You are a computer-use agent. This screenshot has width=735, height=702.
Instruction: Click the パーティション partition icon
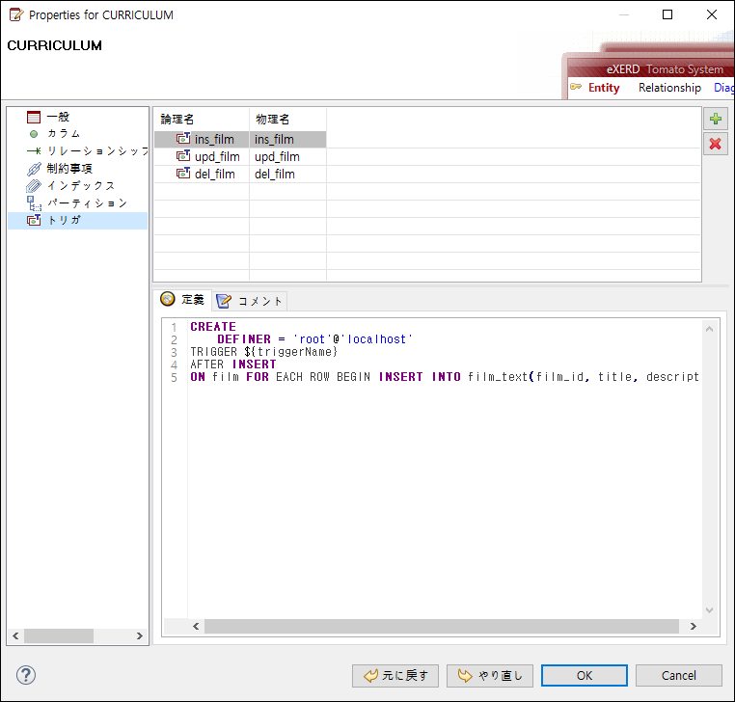click(x=34, y=202)
